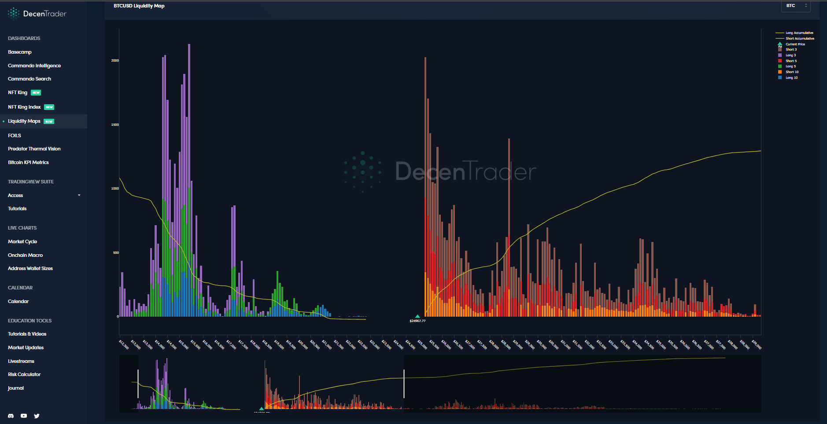Open Journal page

point(16,388)
